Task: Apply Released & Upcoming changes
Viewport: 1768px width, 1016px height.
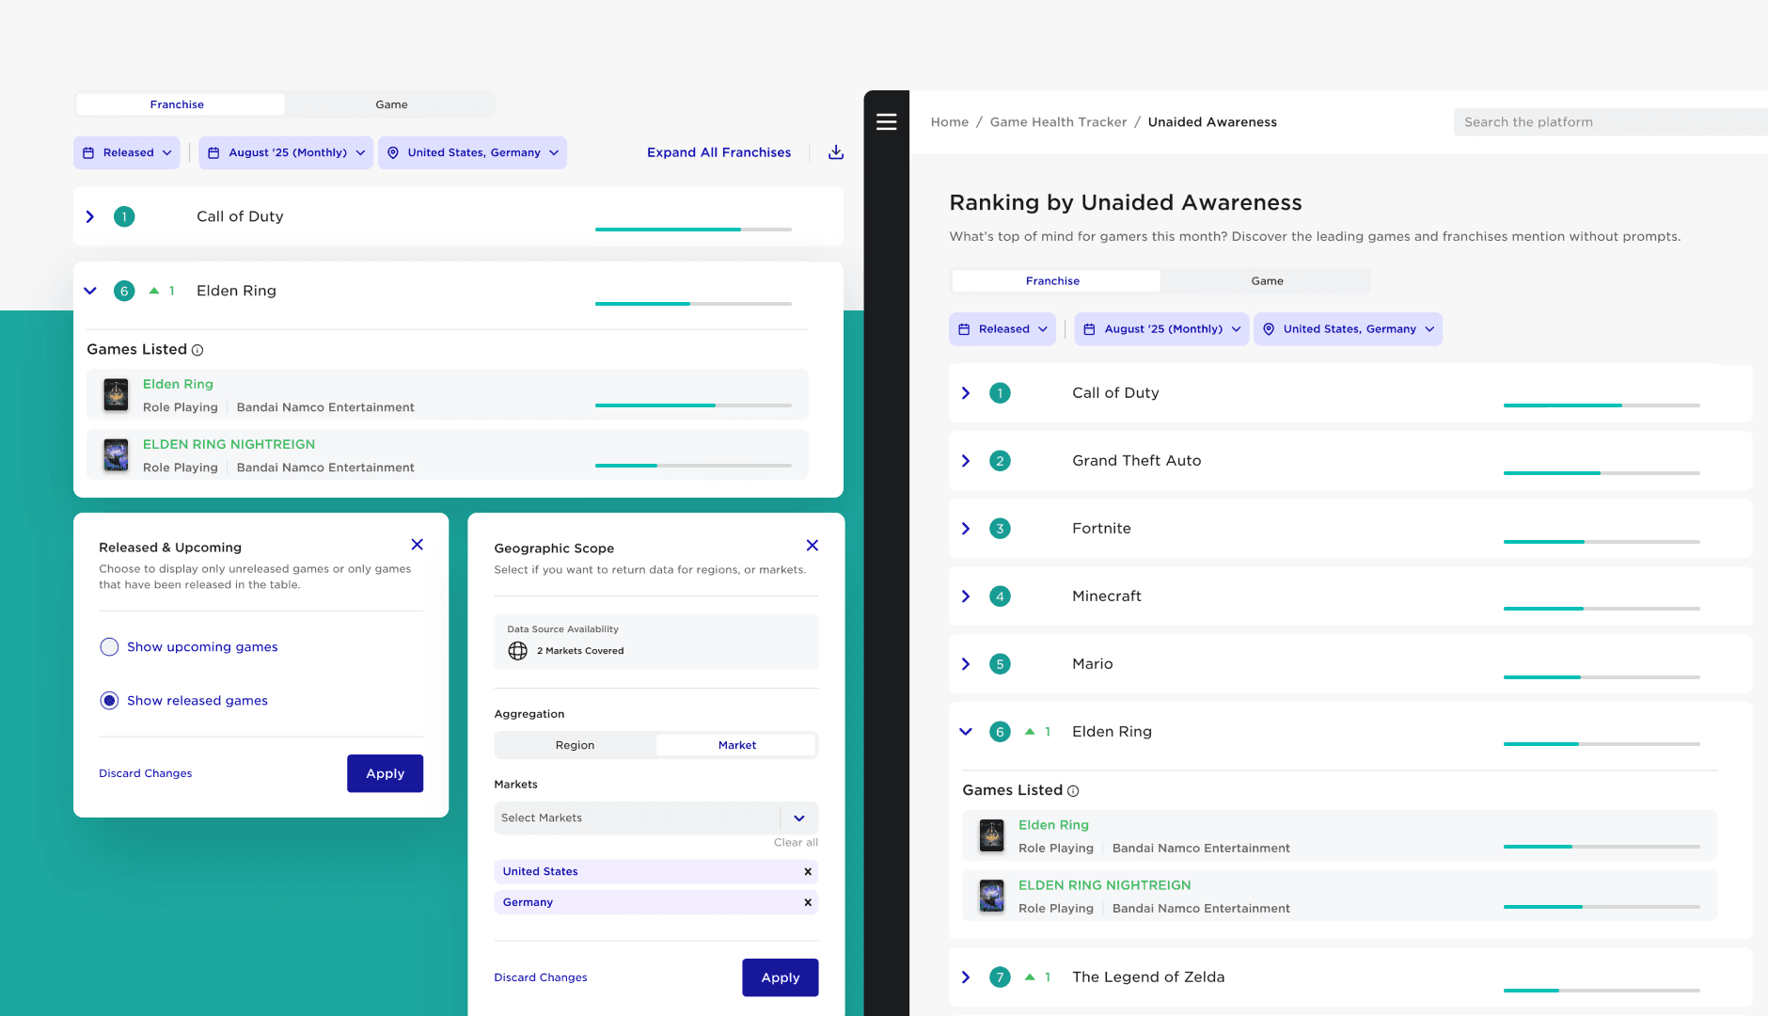Action: [385, 773]
